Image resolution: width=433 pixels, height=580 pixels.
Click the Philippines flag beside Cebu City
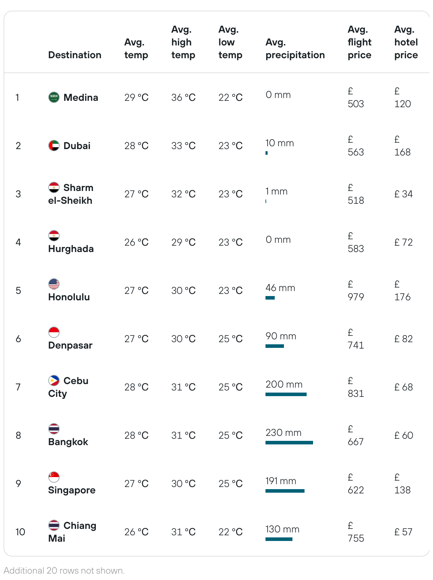pos(54,381)
